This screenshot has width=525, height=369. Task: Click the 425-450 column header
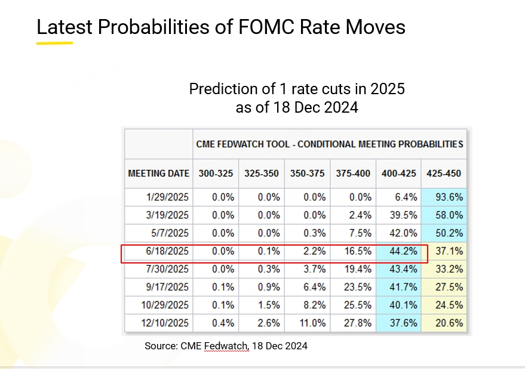click(x=444, y=173)
